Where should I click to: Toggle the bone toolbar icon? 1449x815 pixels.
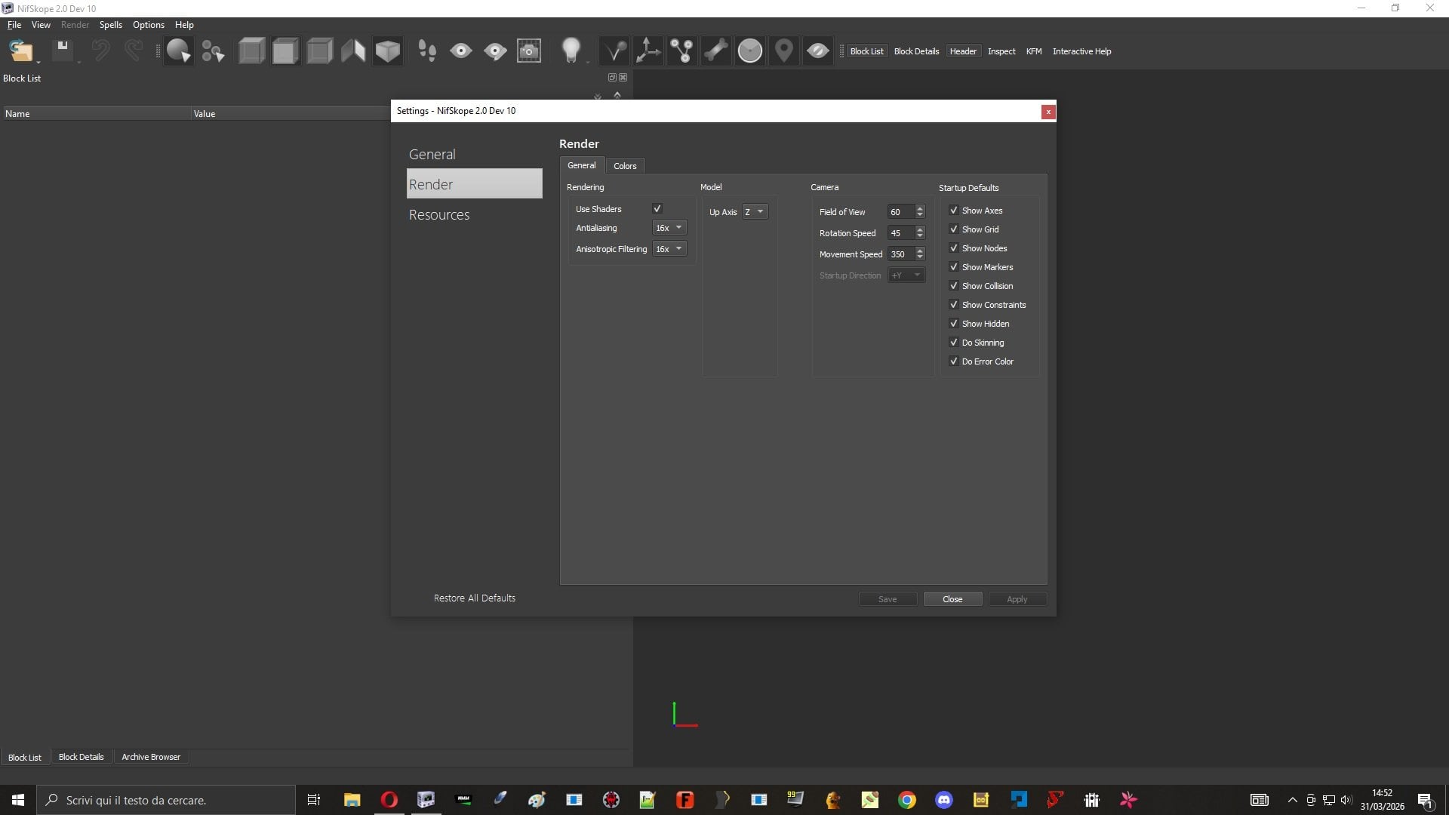click(716, 51)
